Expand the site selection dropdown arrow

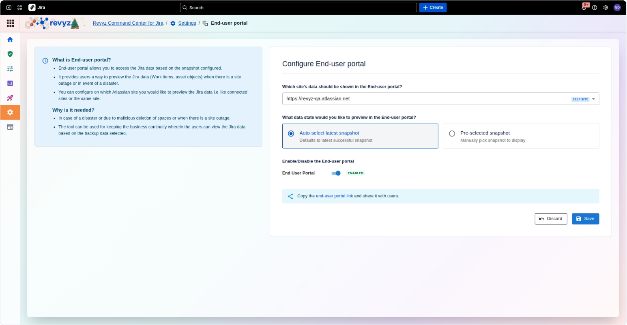click(x=593, y=99)
